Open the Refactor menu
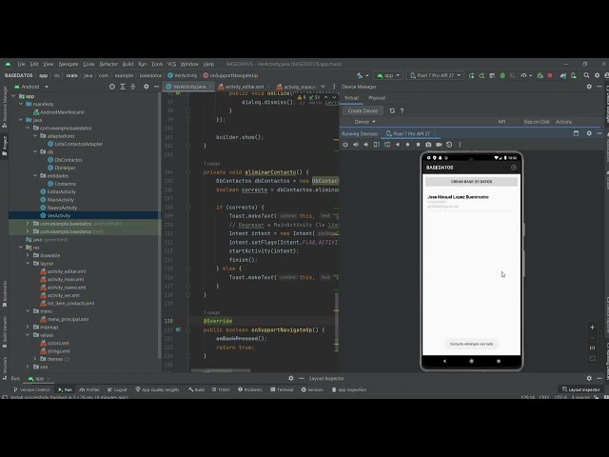The height and width of the screenshot is (457, 609). tap(108, 64)
